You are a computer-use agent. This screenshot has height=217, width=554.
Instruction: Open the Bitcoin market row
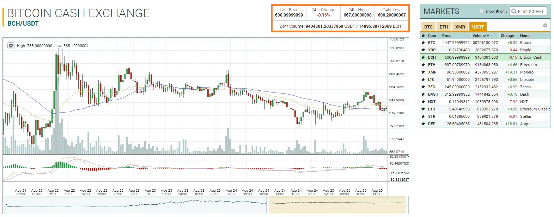[485, 43]
